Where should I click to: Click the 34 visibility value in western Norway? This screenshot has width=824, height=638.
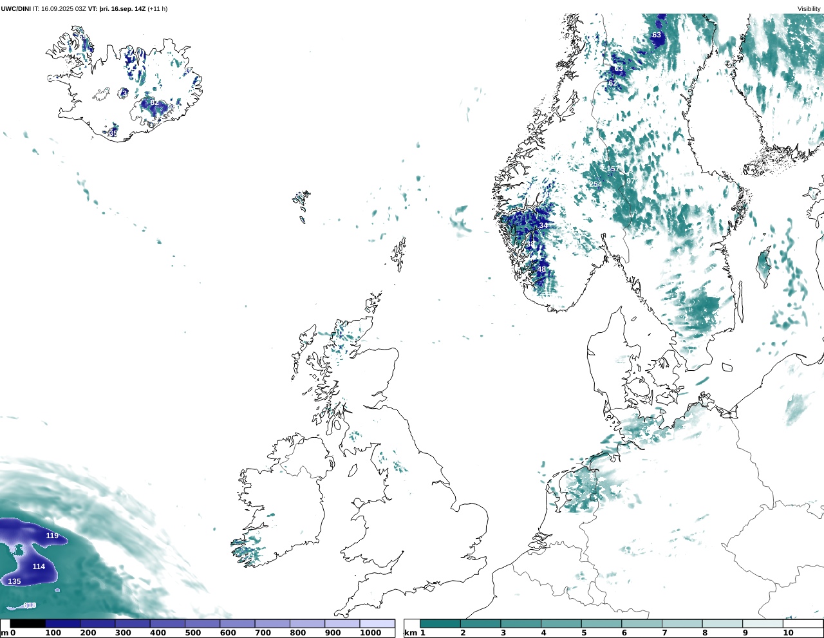tap(543, 225)
